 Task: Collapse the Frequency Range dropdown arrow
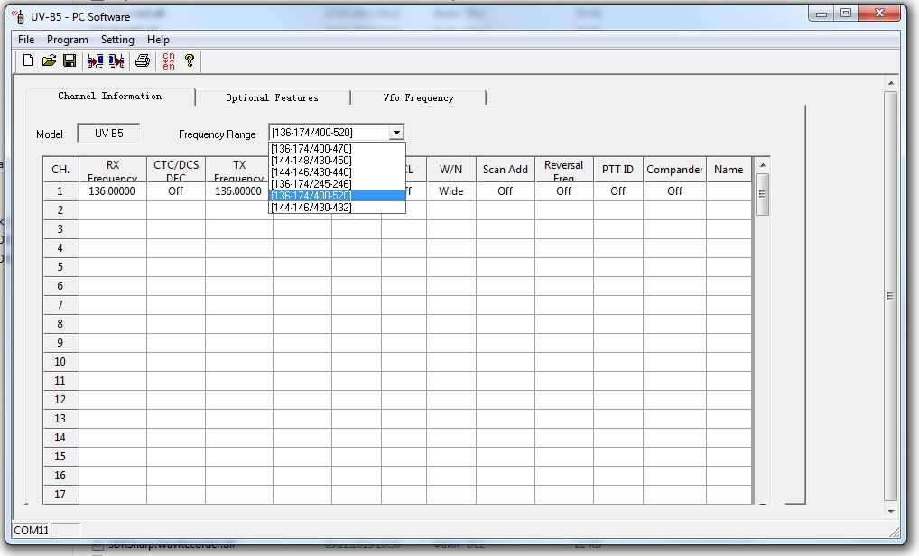[x=397, y=133]
